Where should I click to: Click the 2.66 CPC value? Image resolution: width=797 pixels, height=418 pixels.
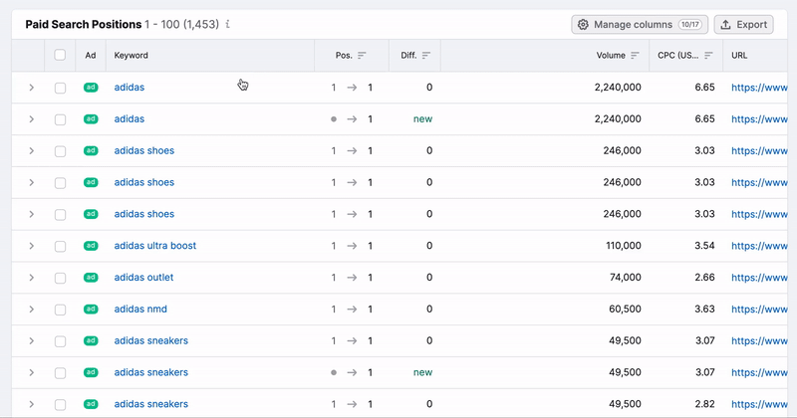tap(704, 278)
